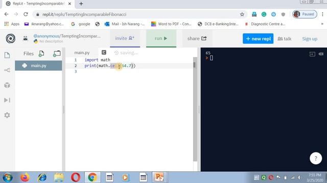Image resolution: width=327 pixels, height=183 pixels.
Task: Expand the bookmarks overflow chevron
Action: [322, 24]
